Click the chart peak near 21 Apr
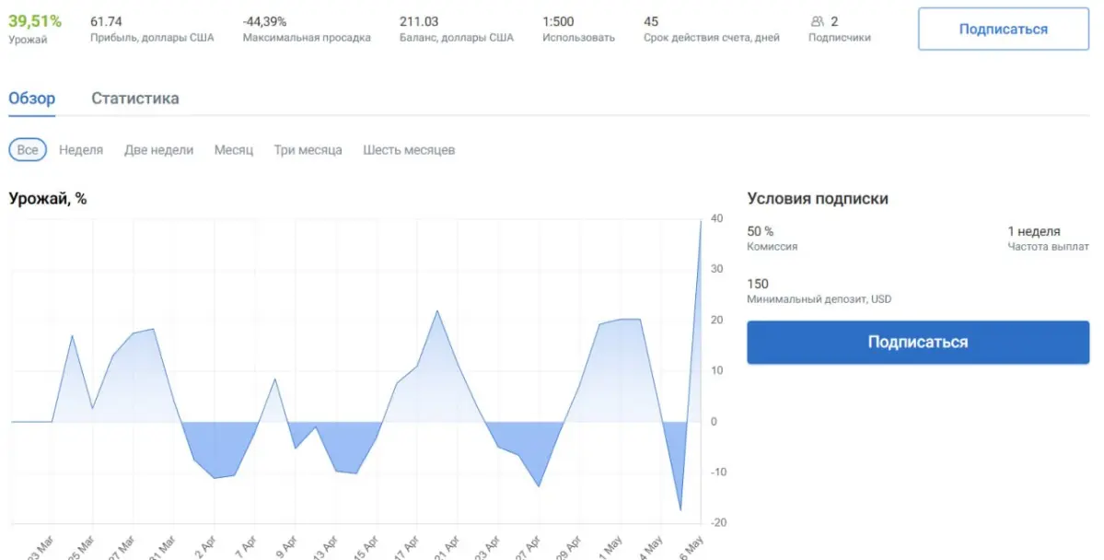The height and width of the screenshot is (560, 1104). (437, 310)
